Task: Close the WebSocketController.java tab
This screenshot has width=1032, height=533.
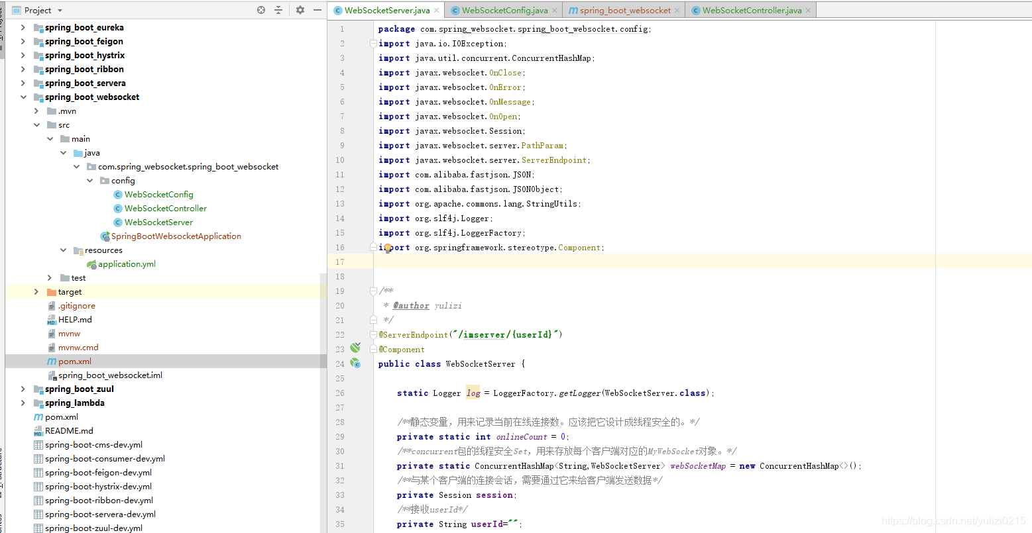Action: (808, 11)
